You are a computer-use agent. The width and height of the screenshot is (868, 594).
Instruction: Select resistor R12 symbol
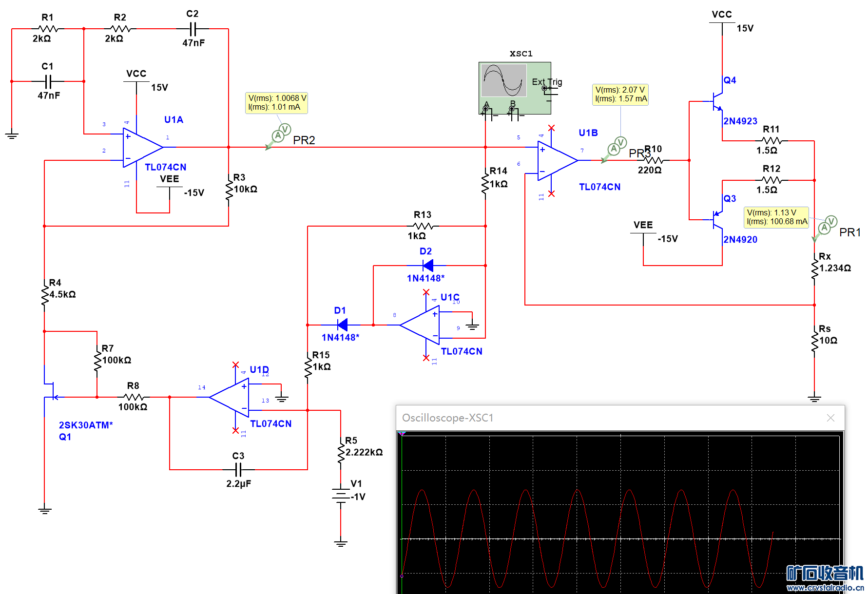tap(772, 180)
